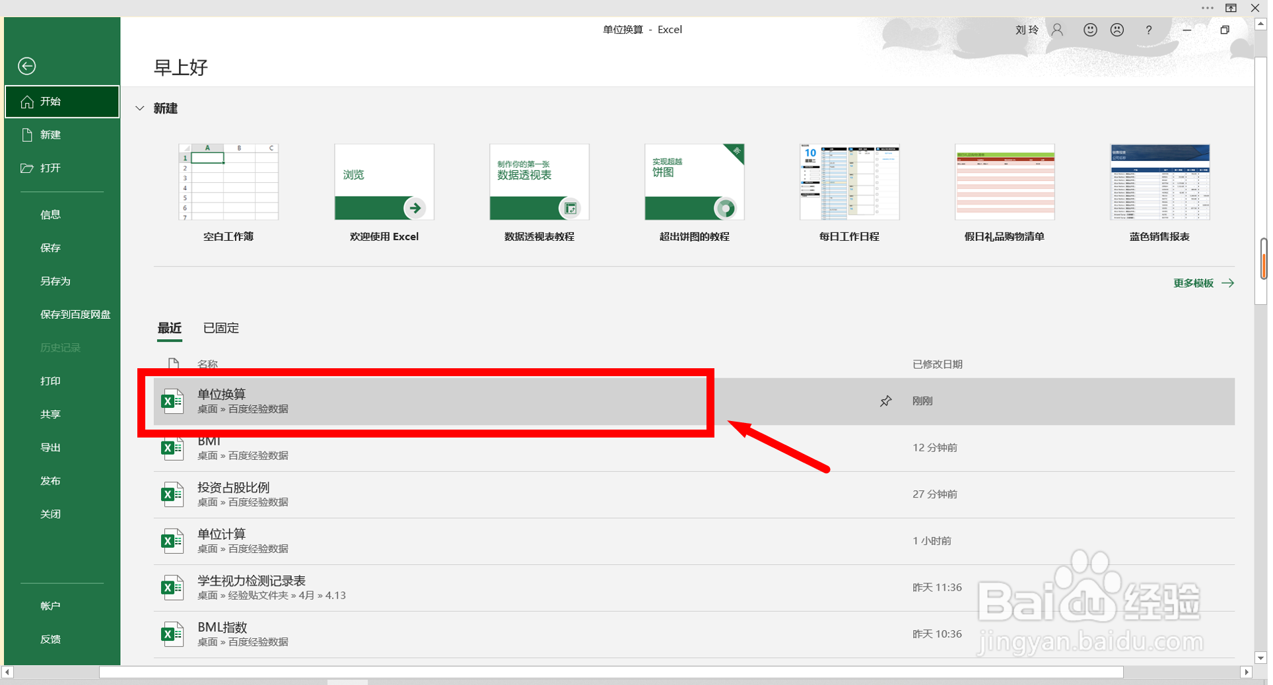Open the recent file 单位计算
Viewport: 1273px width, 685px height.
694,541
